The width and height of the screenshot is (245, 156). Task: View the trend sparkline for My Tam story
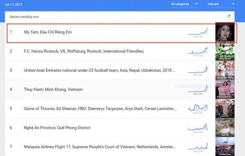tap(198, 31)
